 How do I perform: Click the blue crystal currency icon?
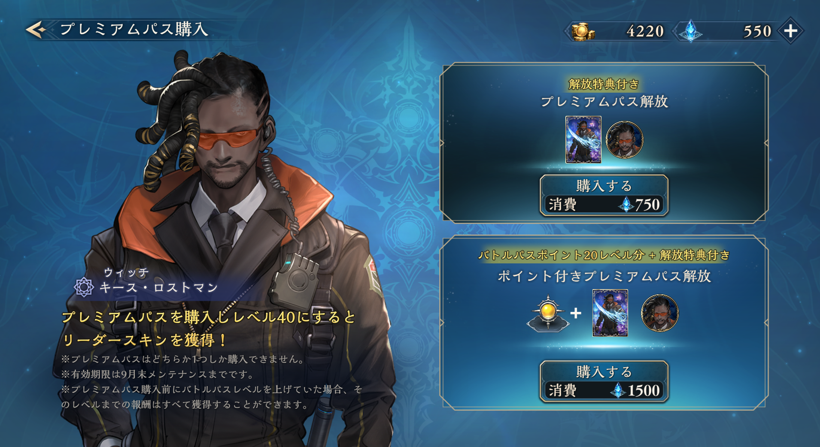pyautogui.click(x=691, y=31)
